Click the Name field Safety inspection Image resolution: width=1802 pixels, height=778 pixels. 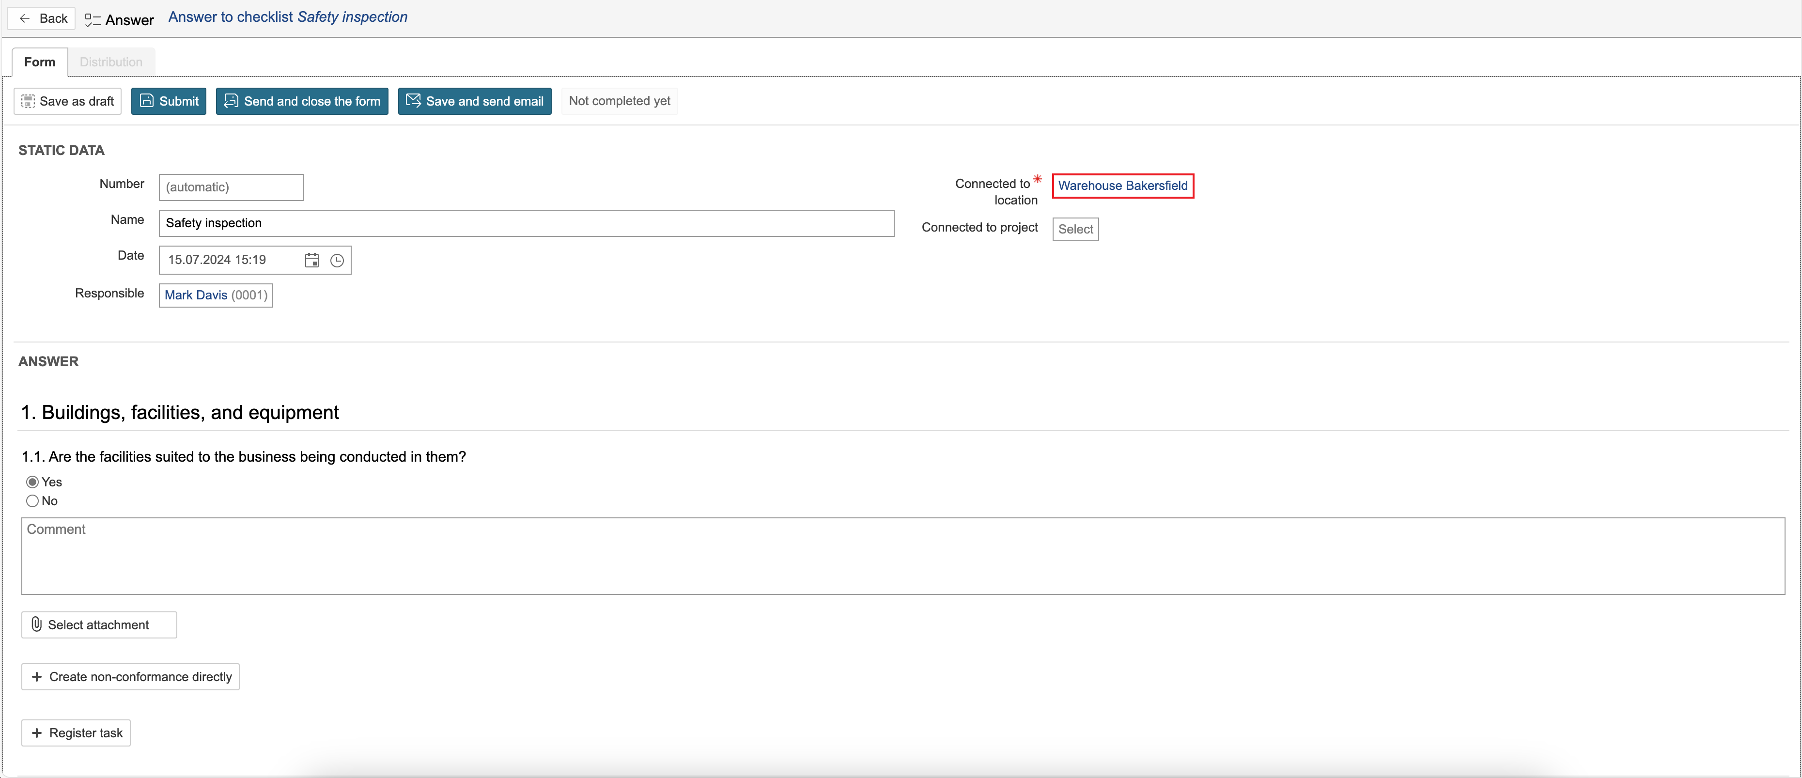click(526, 223)
